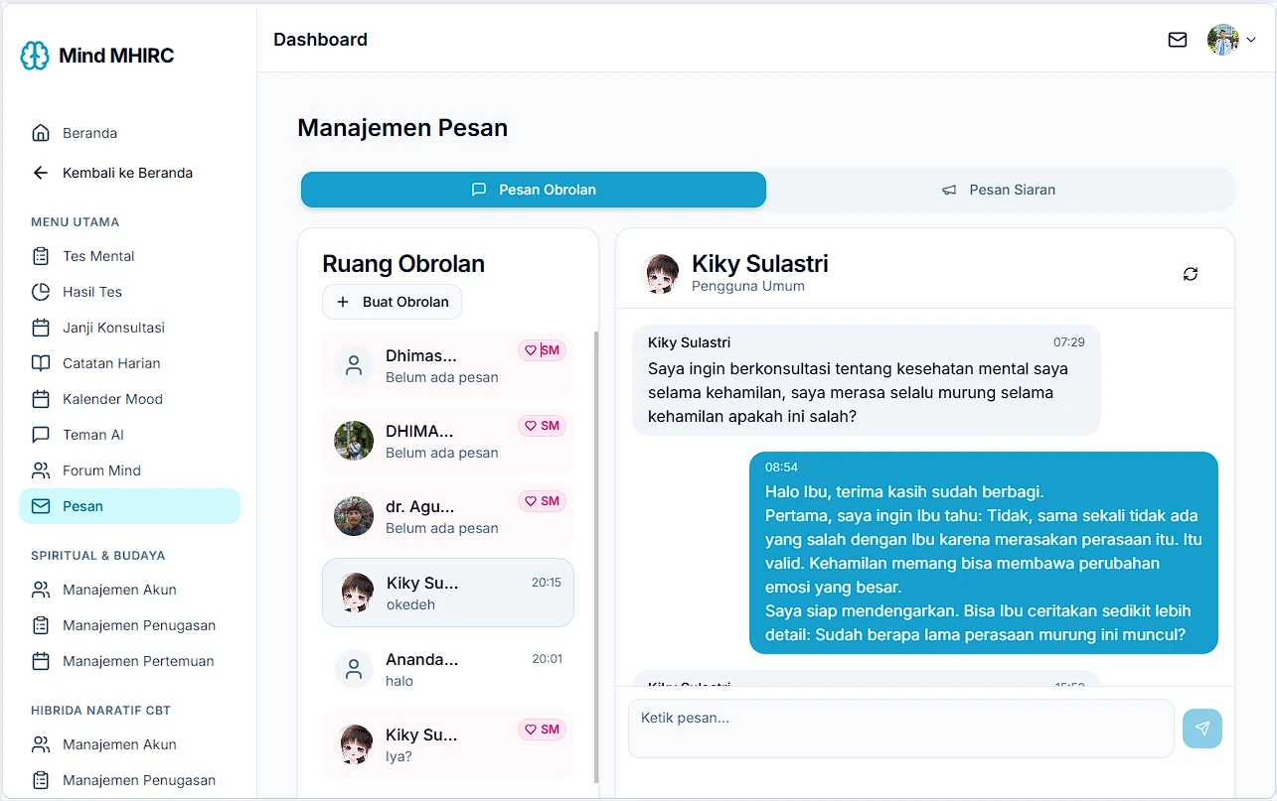Click the SM heart badge on DHIMA chat
The height and width of the screenshot is (801, 1277).
542,426
